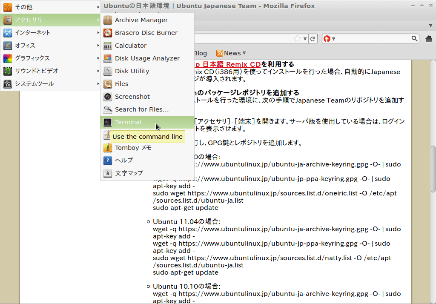Select Screenshot in the menu
This screenshot has height=304, width=436.
pyautogui.click(x=147, y=97)
